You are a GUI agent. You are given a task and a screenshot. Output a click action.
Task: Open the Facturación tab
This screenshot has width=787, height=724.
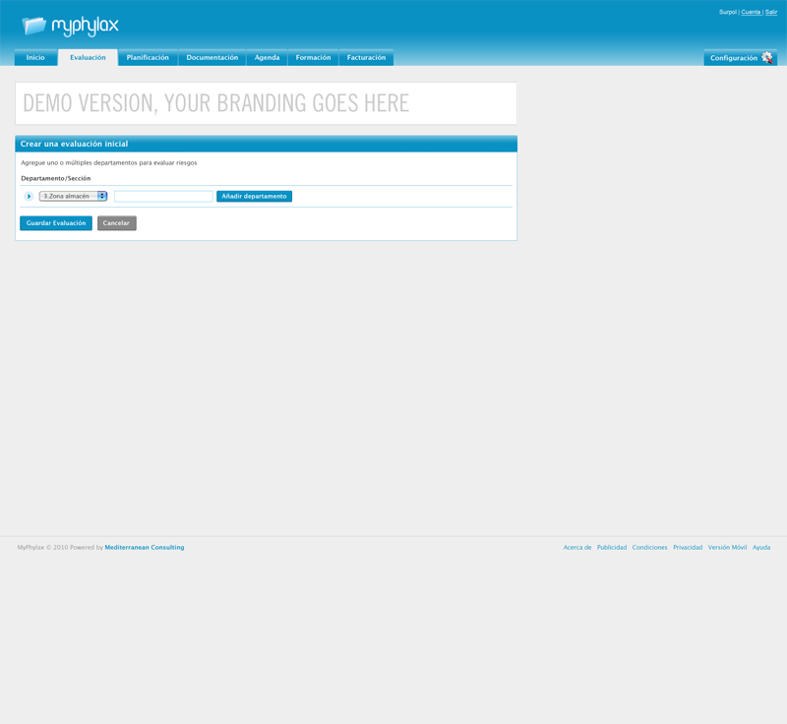pos(366,58)
